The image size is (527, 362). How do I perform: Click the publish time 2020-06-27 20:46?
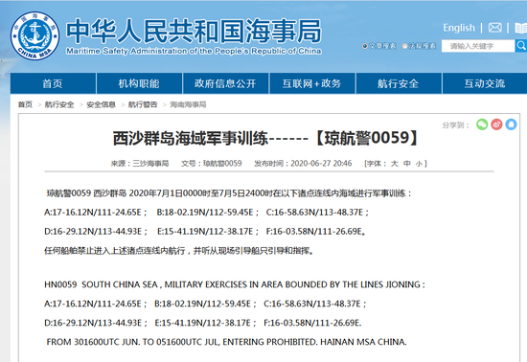(321, 164)
